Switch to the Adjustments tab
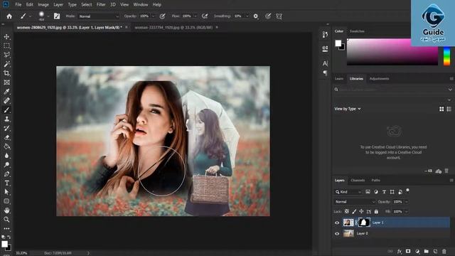 pos(379,79)
